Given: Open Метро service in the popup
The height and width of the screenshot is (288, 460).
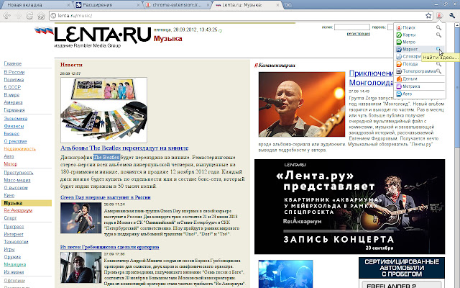Looking at the screenshot, I should click(409, 42).
